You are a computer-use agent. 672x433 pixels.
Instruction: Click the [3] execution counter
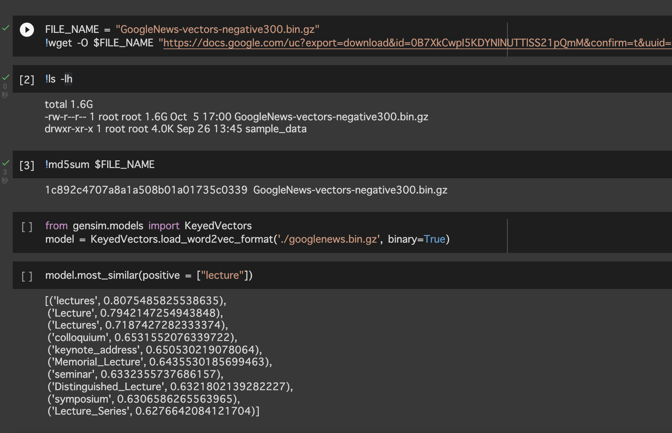coord(27,165)
